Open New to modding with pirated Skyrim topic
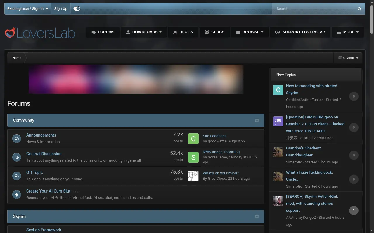 tap(311, 89)
